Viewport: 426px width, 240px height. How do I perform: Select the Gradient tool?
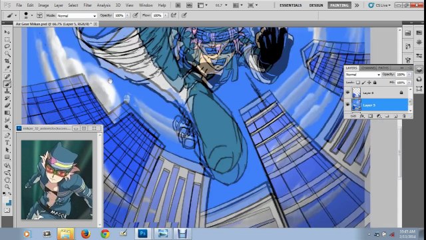(7, 113)
